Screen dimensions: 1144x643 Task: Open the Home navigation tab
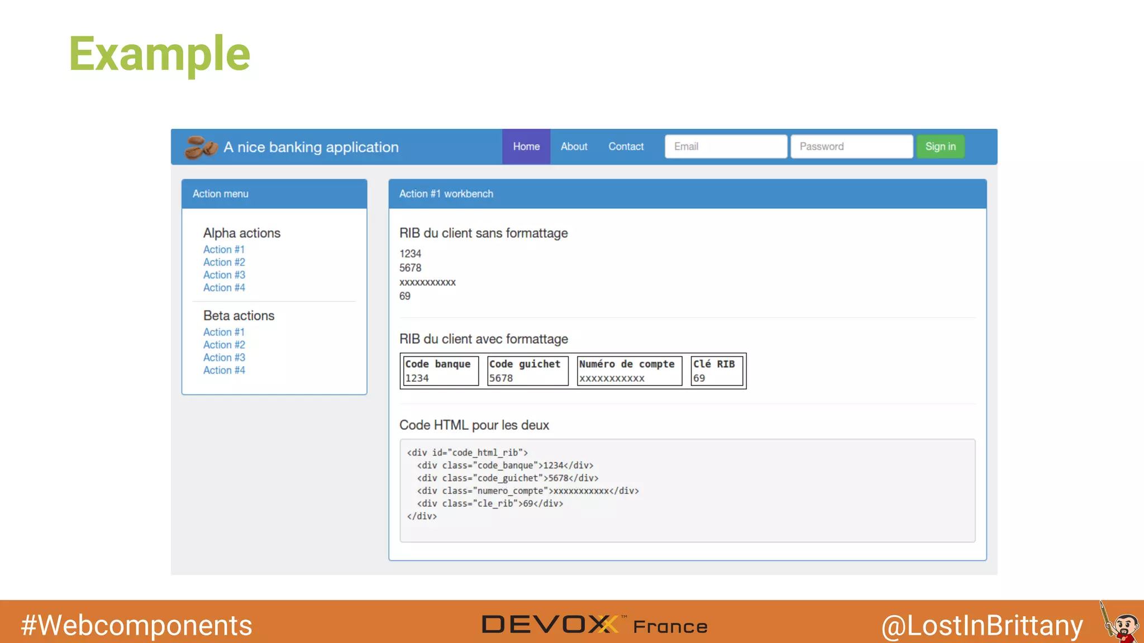tap(526, 147)
